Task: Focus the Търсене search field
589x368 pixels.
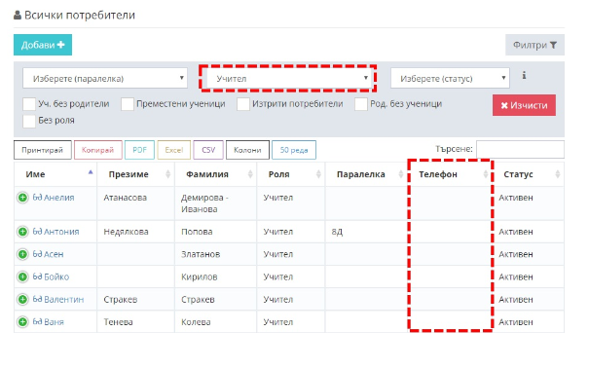Action: tap(520, 149)
